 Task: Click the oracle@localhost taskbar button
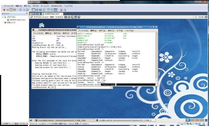(x=64, y=120)
